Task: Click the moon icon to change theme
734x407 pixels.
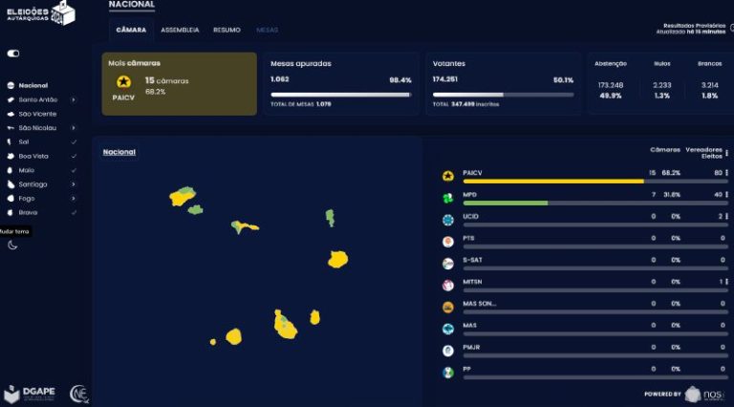Action: click(12, 245)
